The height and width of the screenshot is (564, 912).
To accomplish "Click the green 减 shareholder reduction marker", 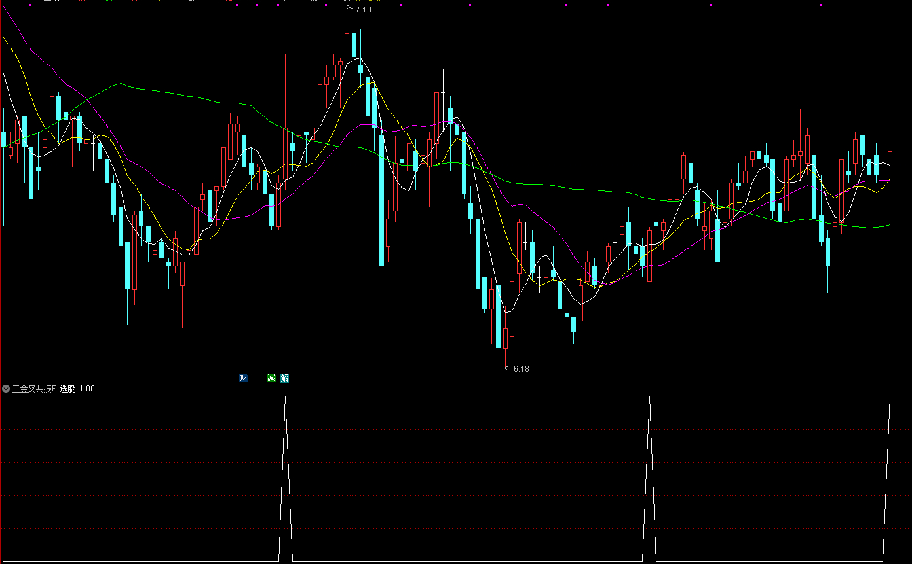I will pos(271,378).
